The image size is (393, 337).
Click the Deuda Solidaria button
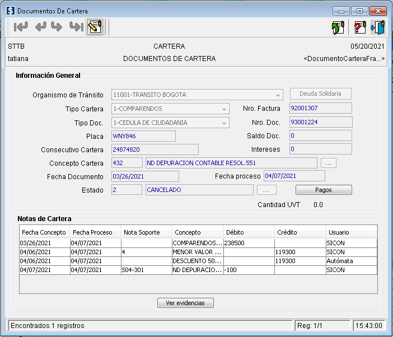coord(320,94)
